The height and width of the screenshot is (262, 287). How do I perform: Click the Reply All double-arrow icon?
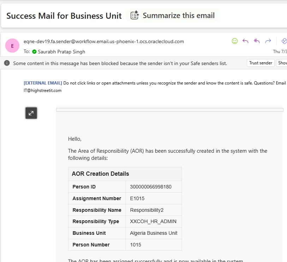point(257,41)
